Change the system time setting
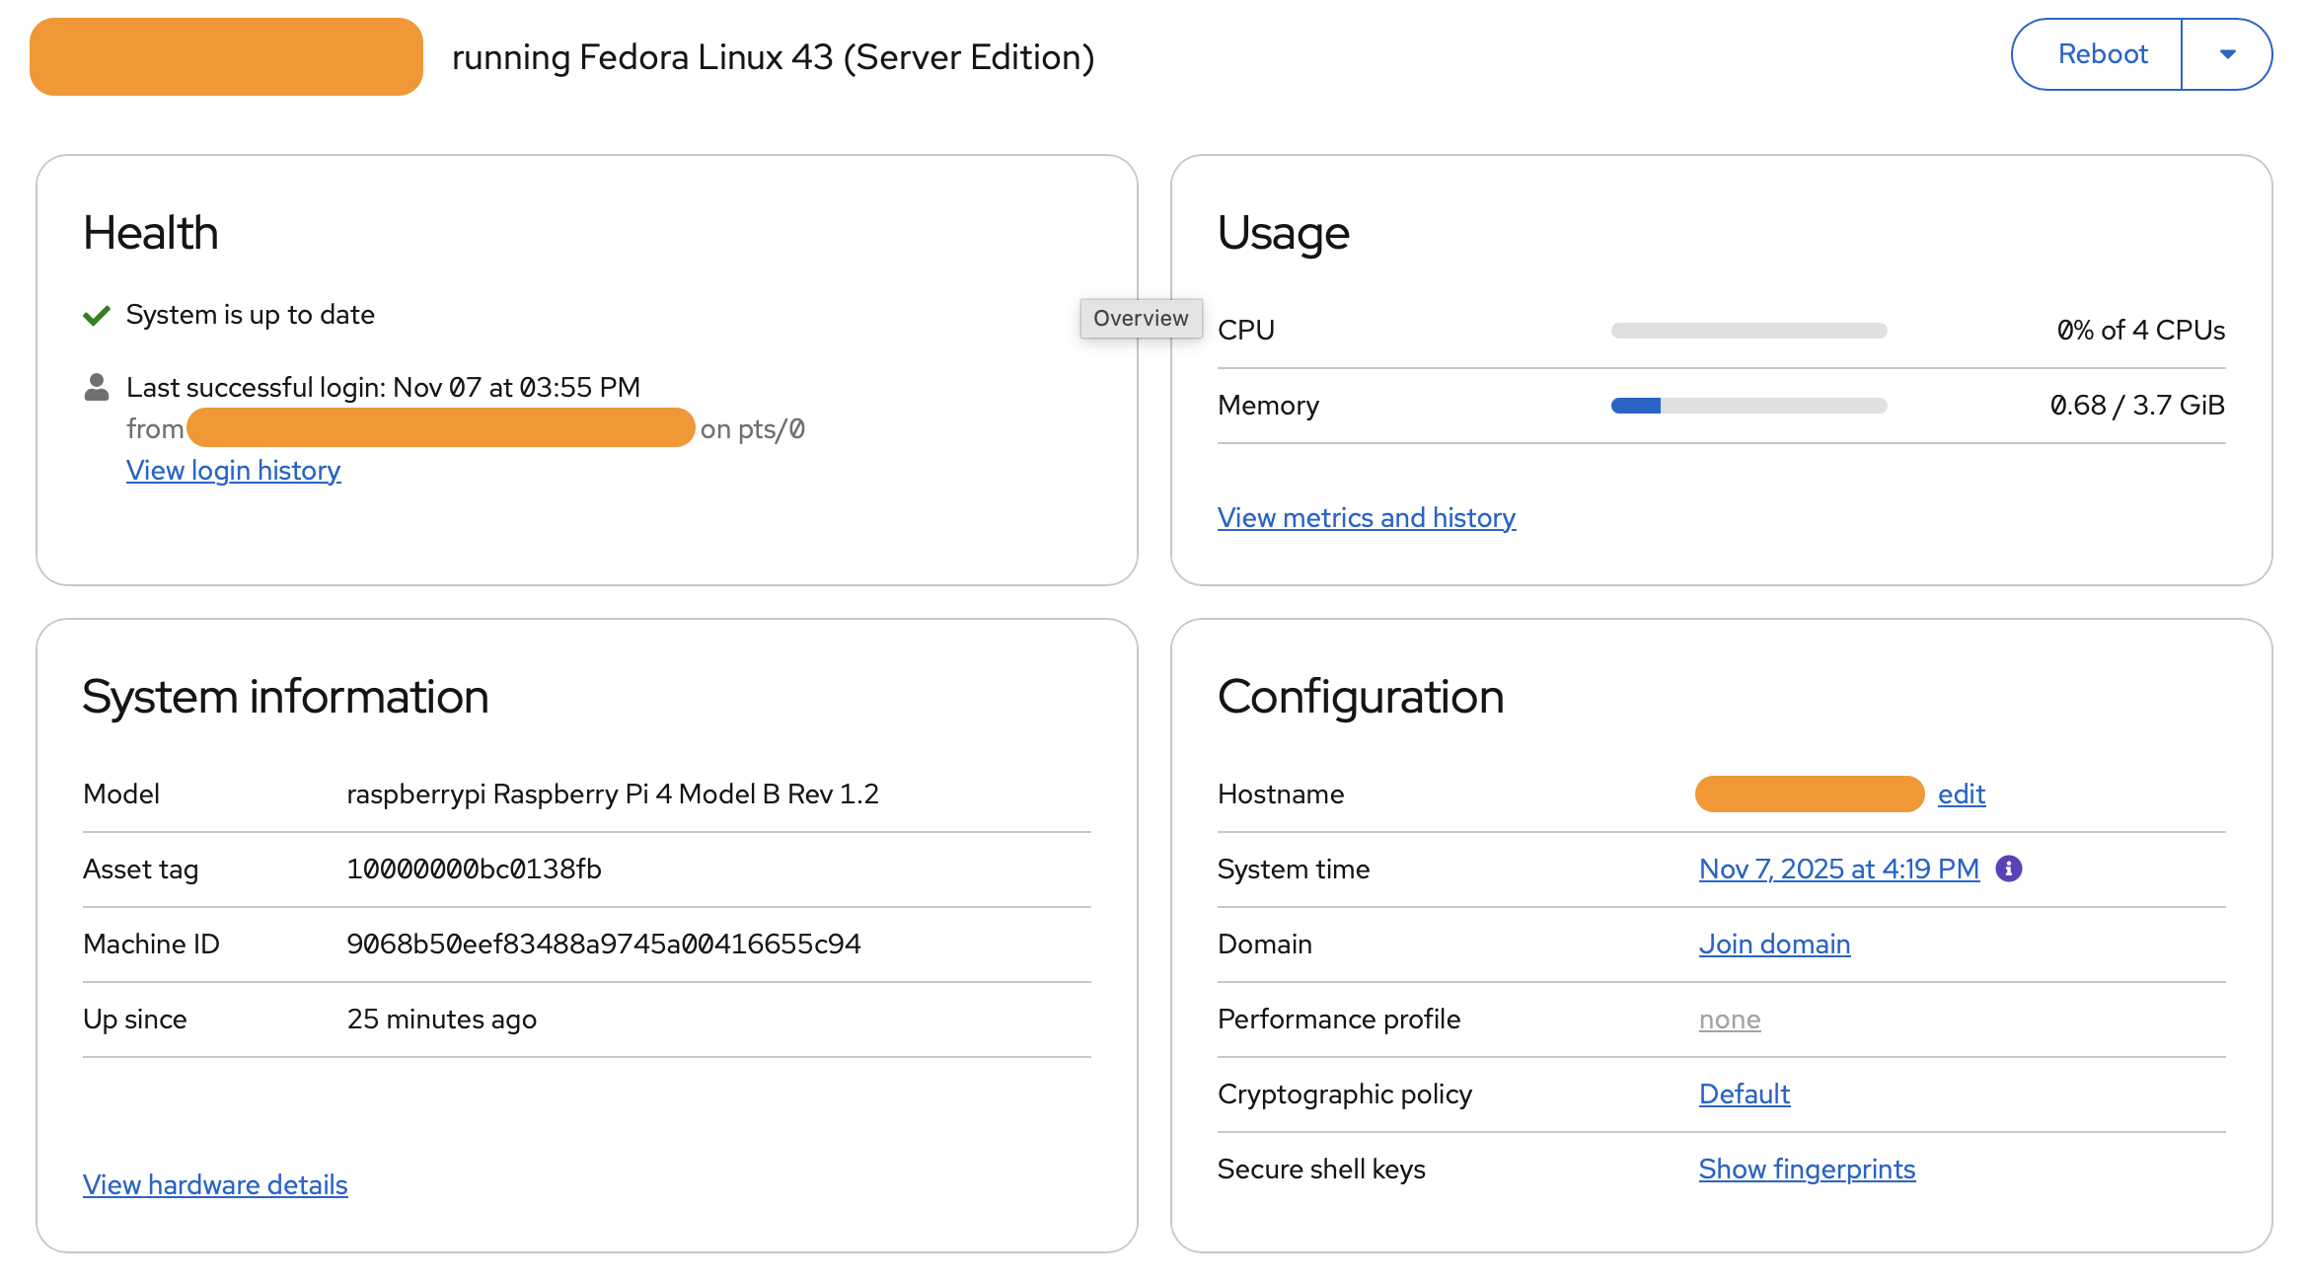 tap(1838, 869)
